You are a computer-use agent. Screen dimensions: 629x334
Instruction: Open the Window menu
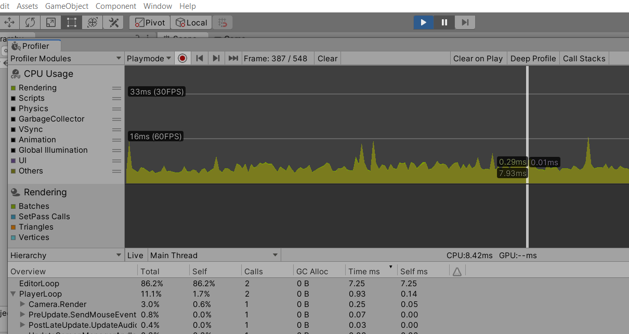[158, 6]
